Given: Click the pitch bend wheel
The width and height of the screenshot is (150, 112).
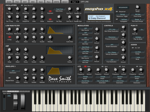Looking at the screenshot, I should click(15, 101).
